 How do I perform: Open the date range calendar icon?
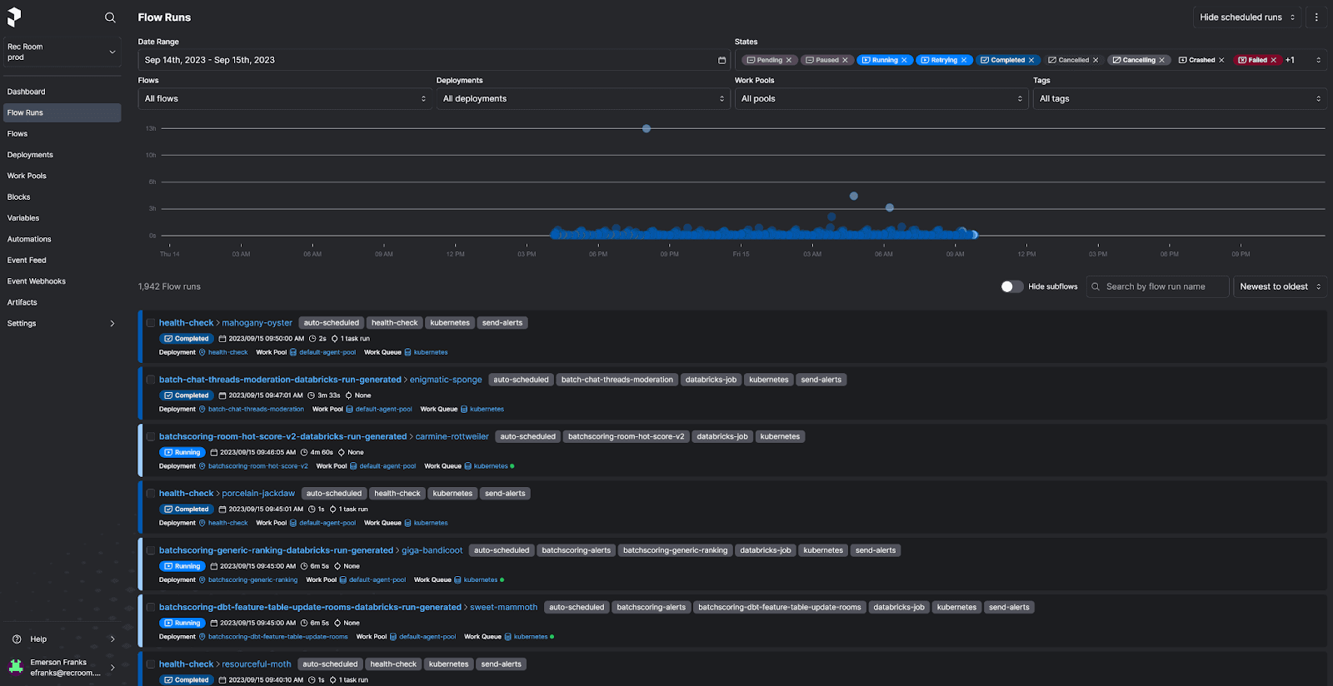click(721, 60)
